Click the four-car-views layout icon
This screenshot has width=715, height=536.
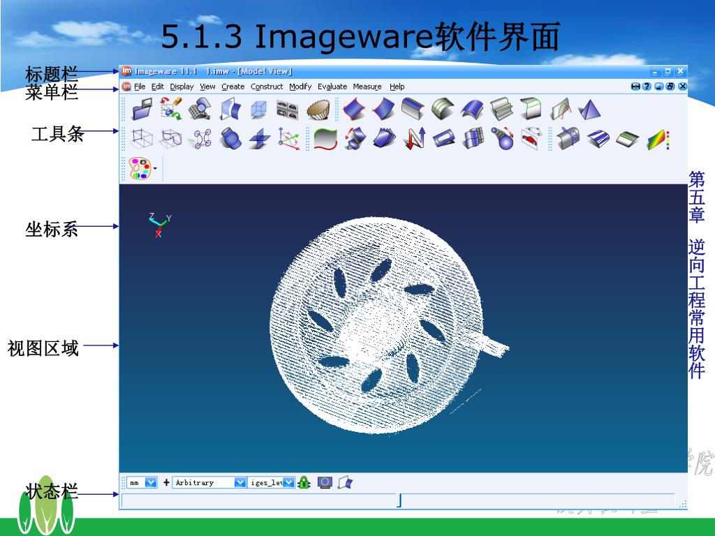[287, 110]
